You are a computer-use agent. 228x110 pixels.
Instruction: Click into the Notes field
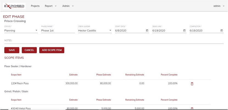click(x=114, y=40)
